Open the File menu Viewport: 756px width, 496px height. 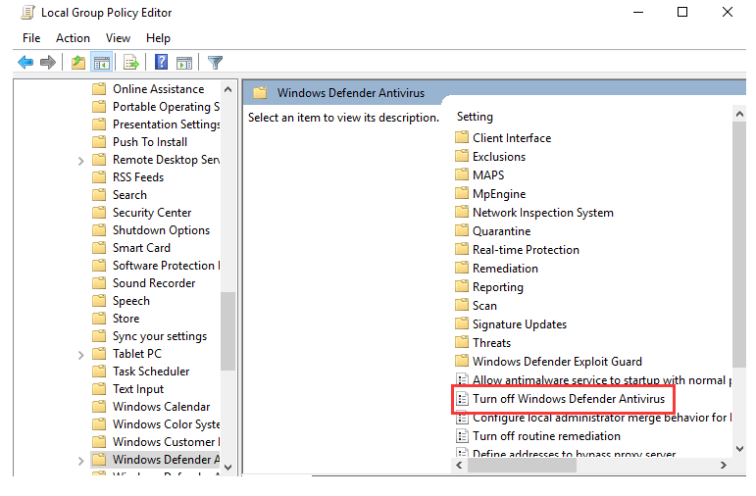[31, 38]
